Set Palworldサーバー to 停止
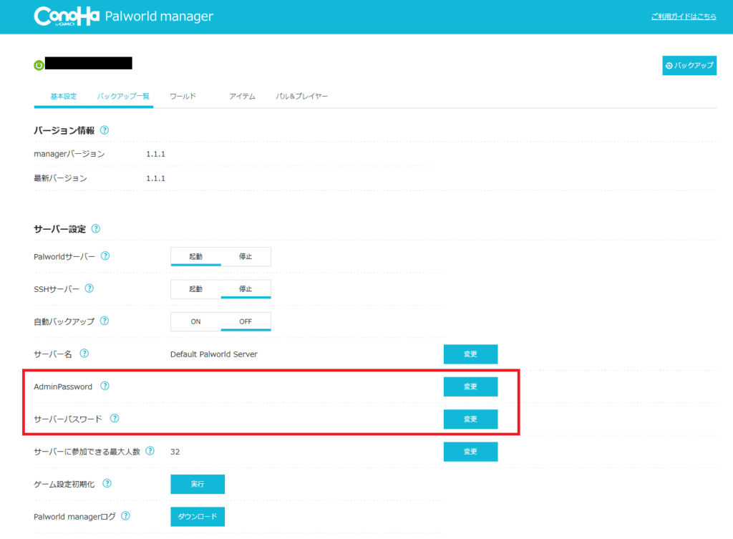 coord(246,257)
